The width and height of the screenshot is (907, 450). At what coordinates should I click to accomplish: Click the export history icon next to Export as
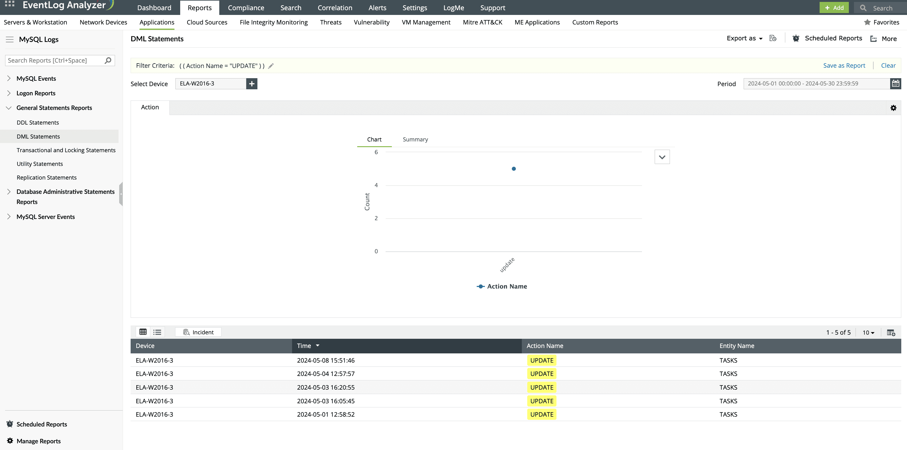point(773,38)
